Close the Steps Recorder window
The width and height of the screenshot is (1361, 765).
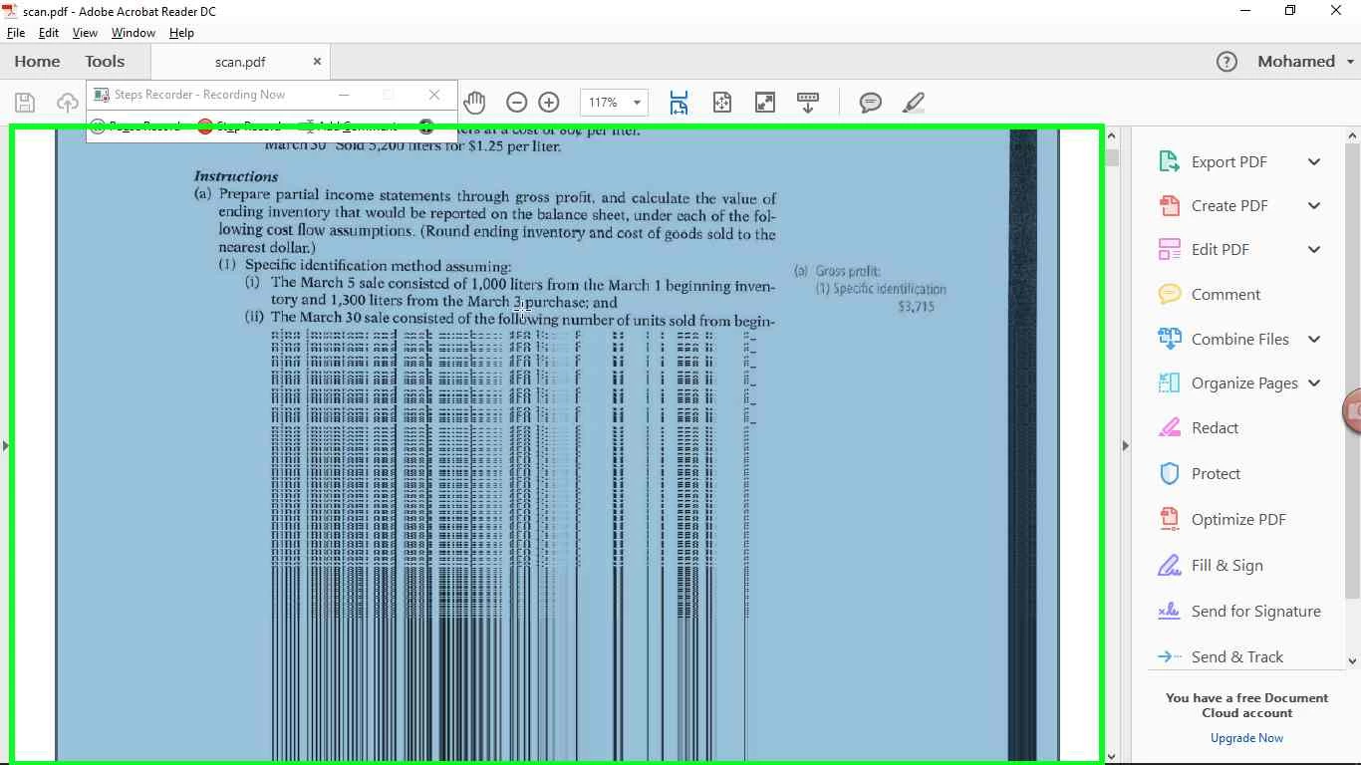[x=434, y=95]
